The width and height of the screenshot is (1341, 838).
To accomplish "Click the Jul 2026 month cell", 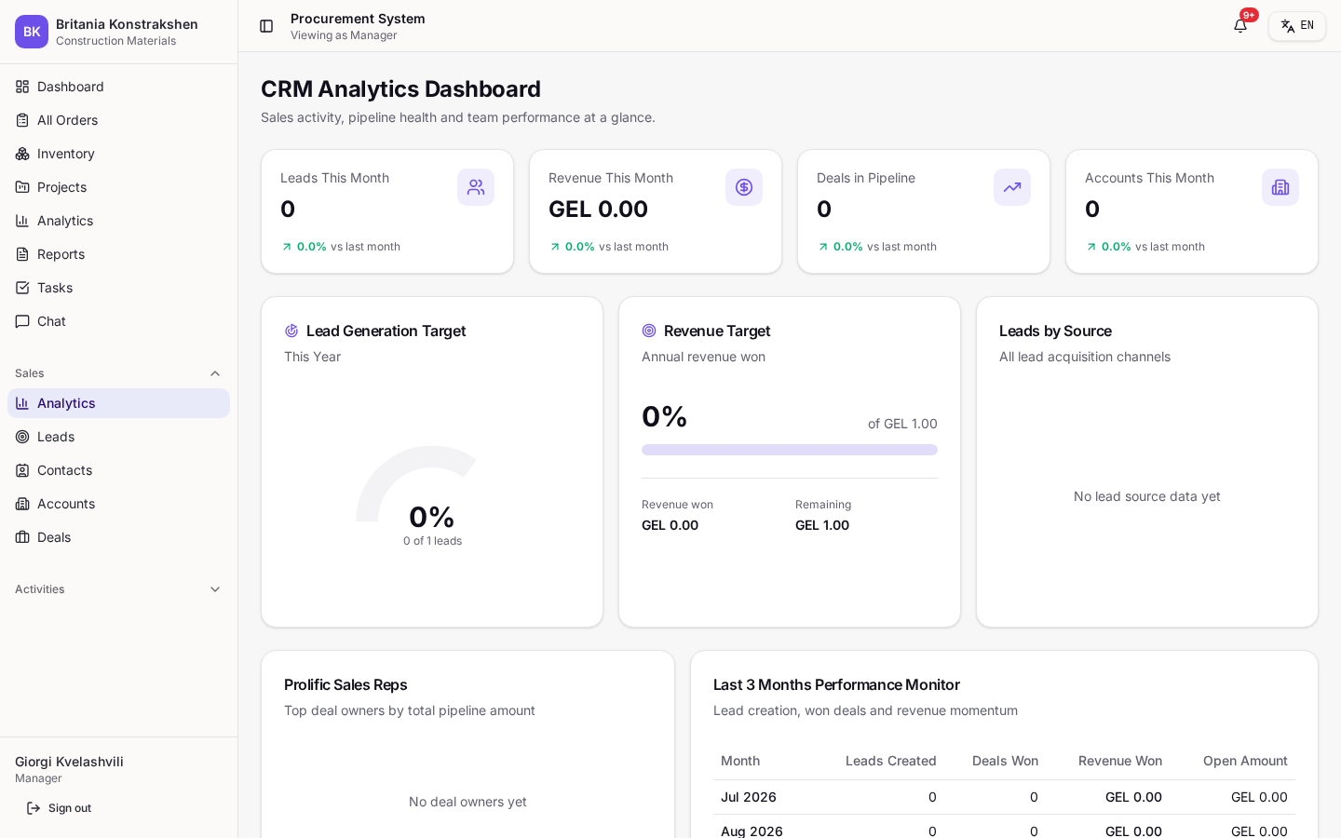I will 749,797.
